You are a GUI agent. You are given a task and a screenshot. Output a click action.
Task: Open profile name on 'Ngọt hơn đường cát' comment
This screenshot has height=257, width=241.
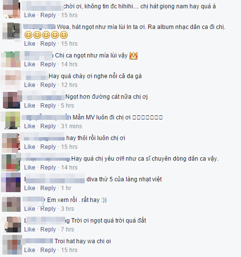tap(44, 97)
